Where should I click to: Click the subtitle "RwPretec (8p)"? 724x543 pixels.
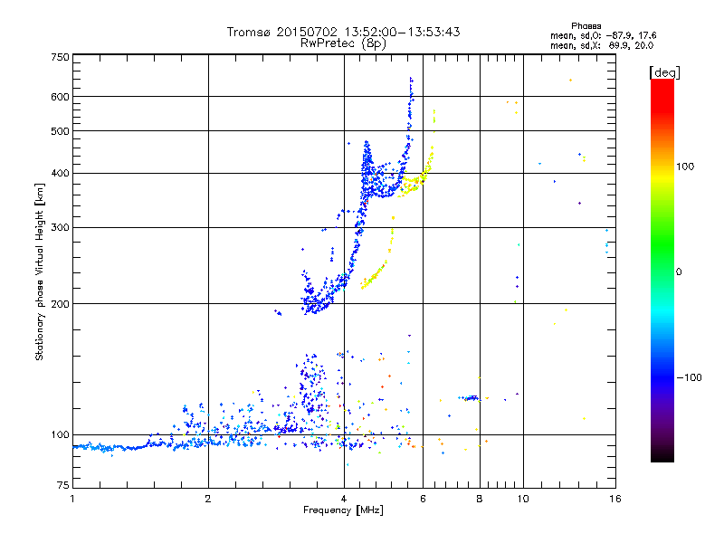click(x=343, y=43)
